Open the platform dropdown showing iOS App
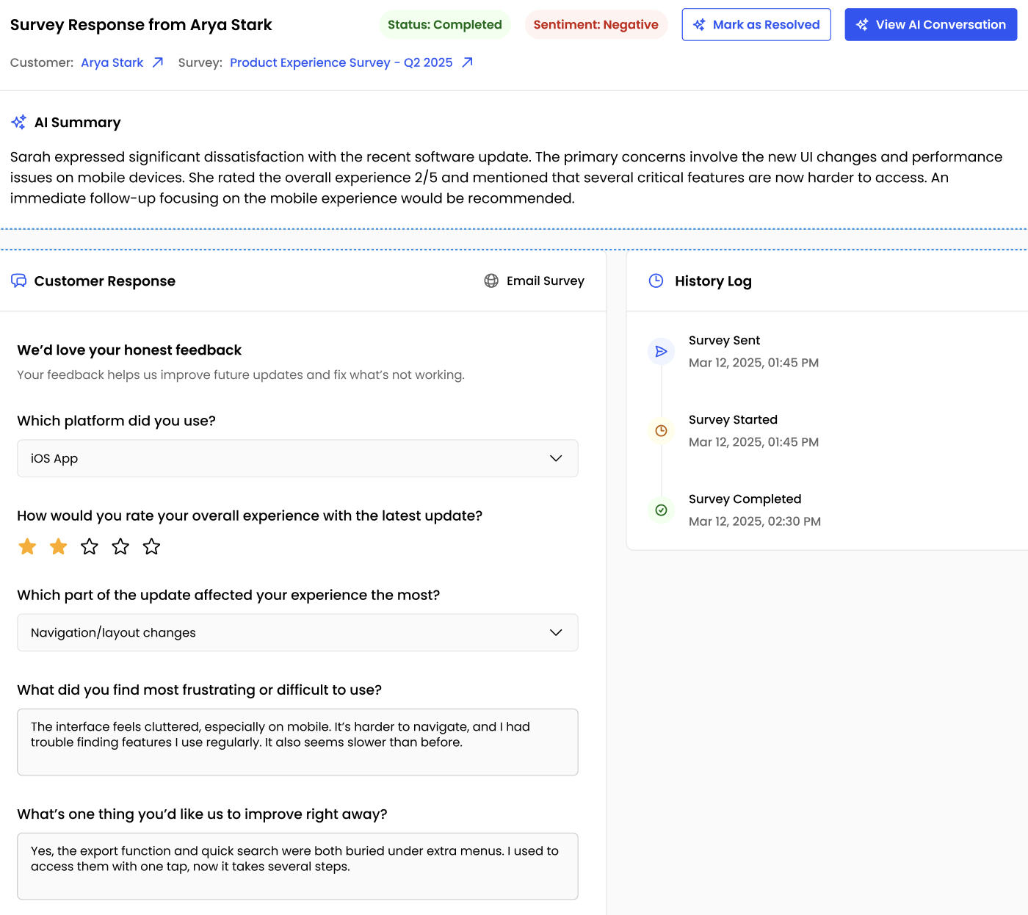This screenshot has width=1028, height=915. pyautogui.click(x=297, y=458)
